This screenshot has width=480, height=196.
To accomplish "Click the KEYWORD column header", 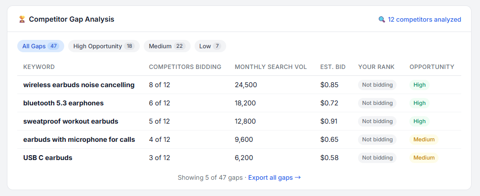I will 39,67.
